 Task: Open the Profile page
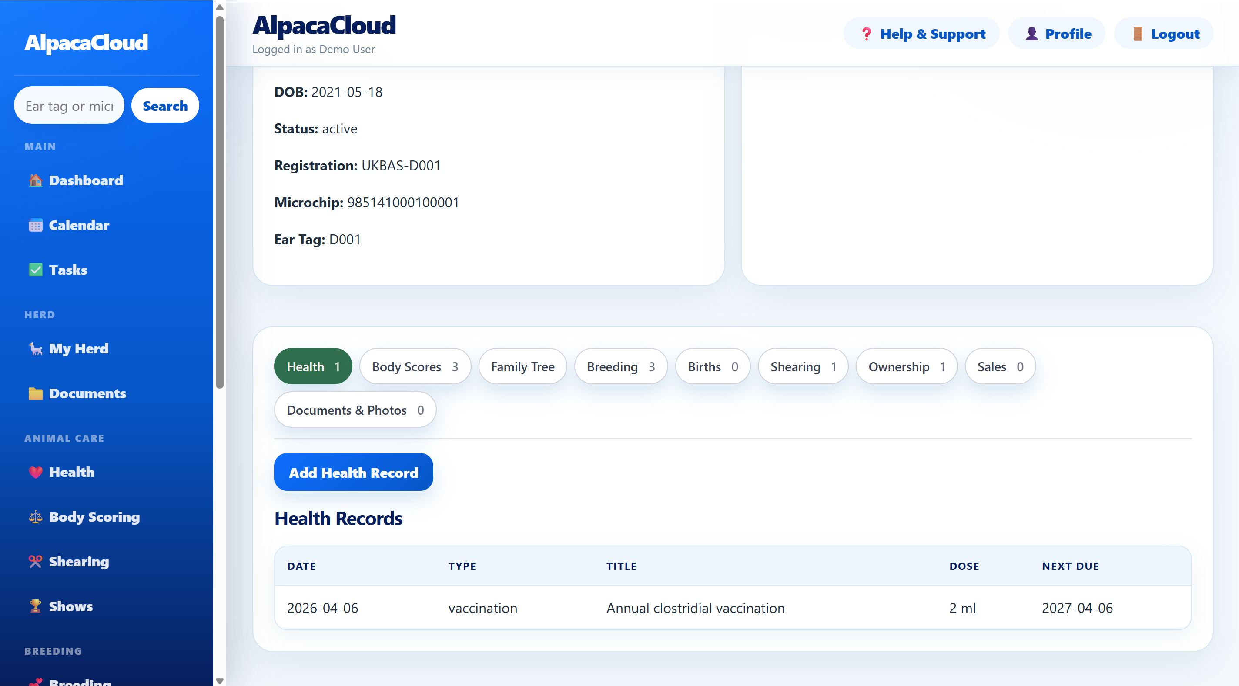1056,33
